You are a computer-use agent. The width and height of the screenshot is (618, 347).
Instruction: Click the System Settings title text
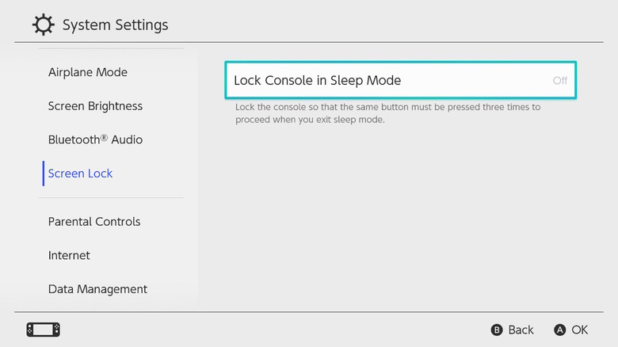click(x=115, y=25)
